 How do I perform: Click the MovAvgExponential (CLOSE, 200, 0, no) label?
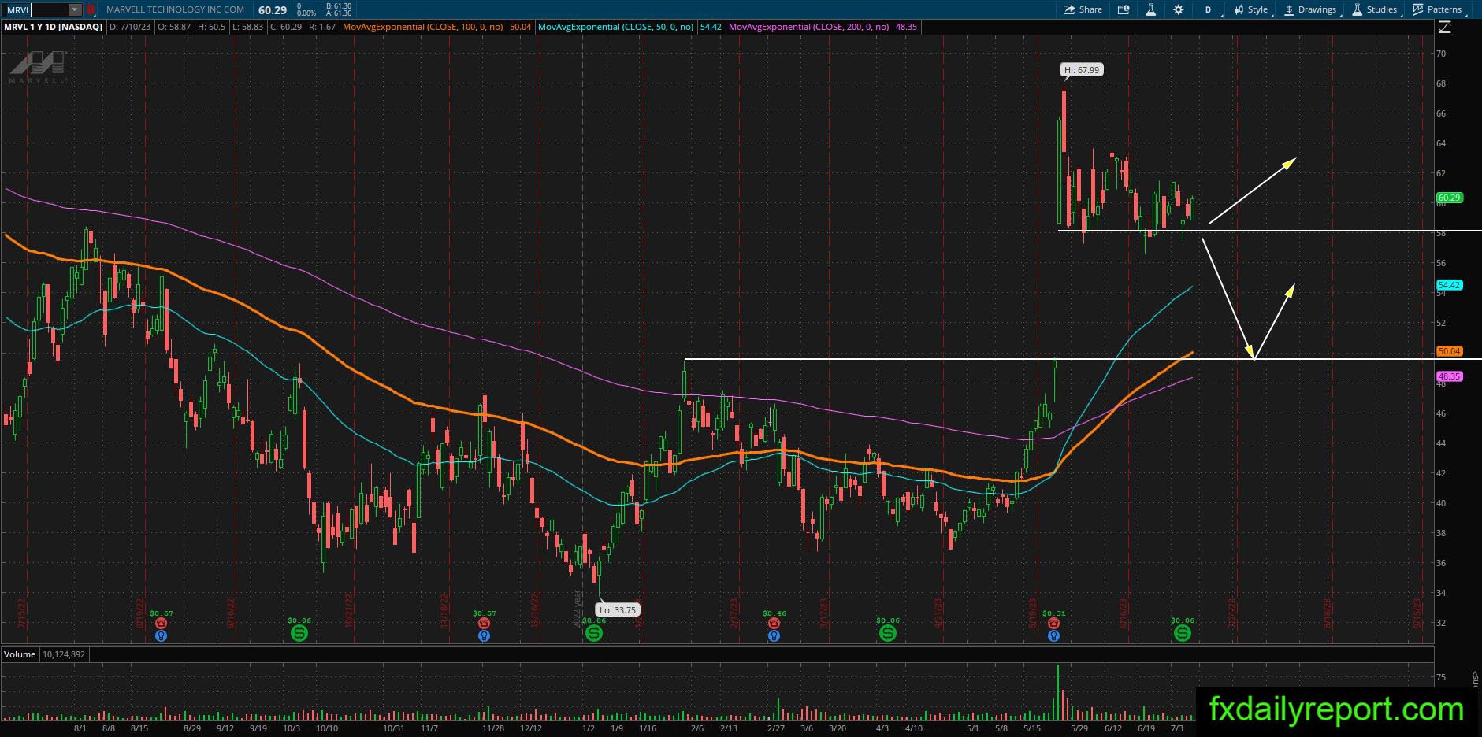pos(809,27)
